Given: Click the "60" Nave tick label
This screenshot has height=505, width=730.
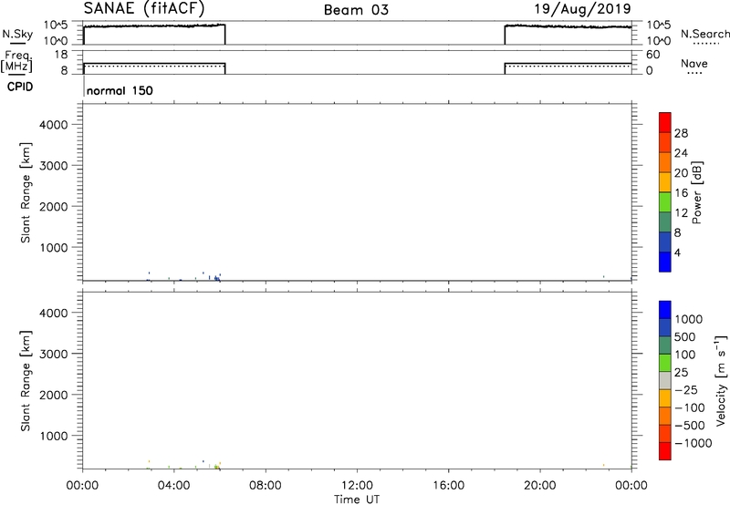Looking at the screenshot, I should 652,55.
